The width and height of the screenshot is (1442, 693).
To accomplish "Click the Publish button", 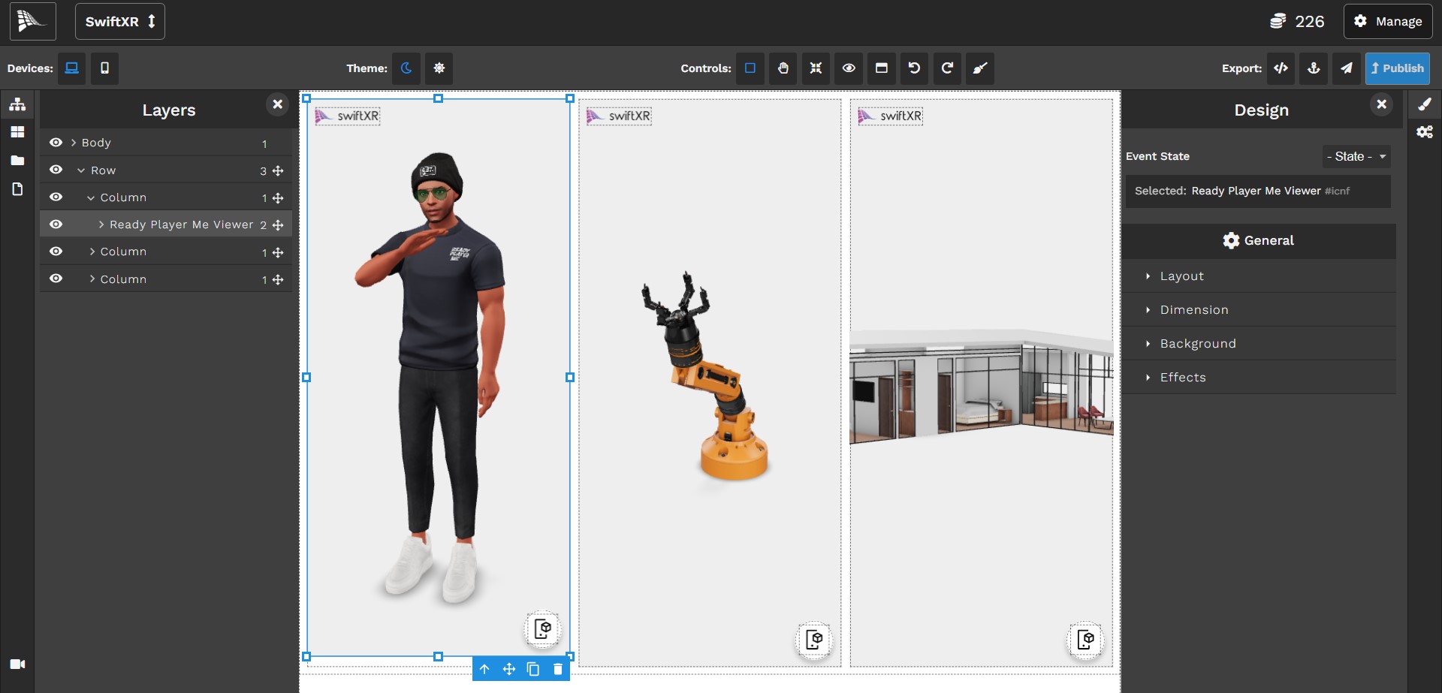I will [x=1397, y=68].
